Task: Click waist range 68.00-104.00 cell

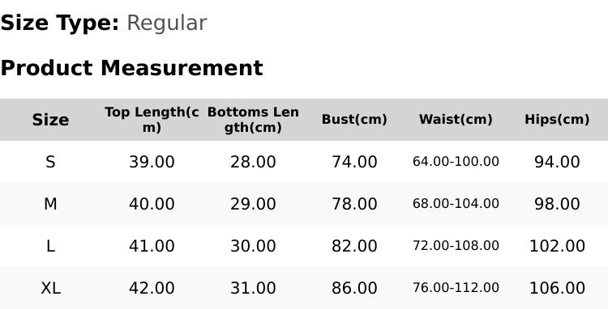Action: 456,204
